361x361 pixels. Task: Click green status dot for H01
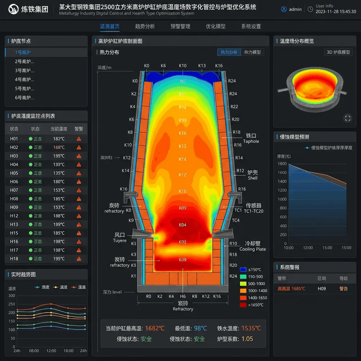(30, 139)
